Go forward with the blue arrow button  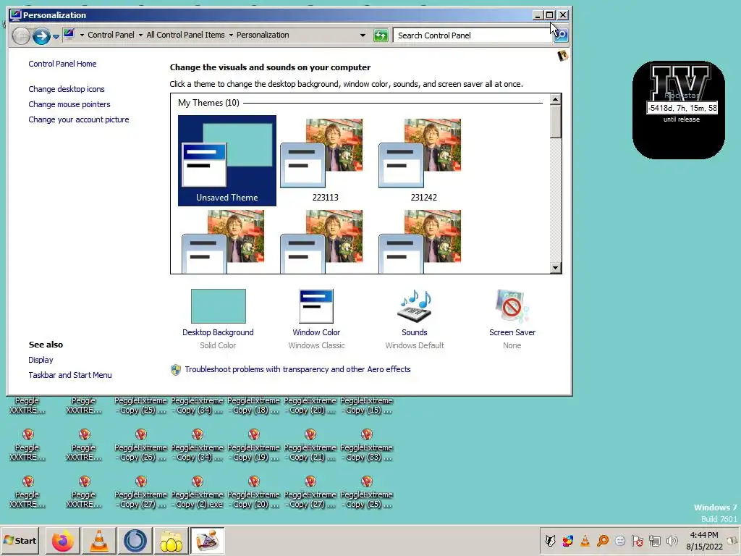pos(41,35)
